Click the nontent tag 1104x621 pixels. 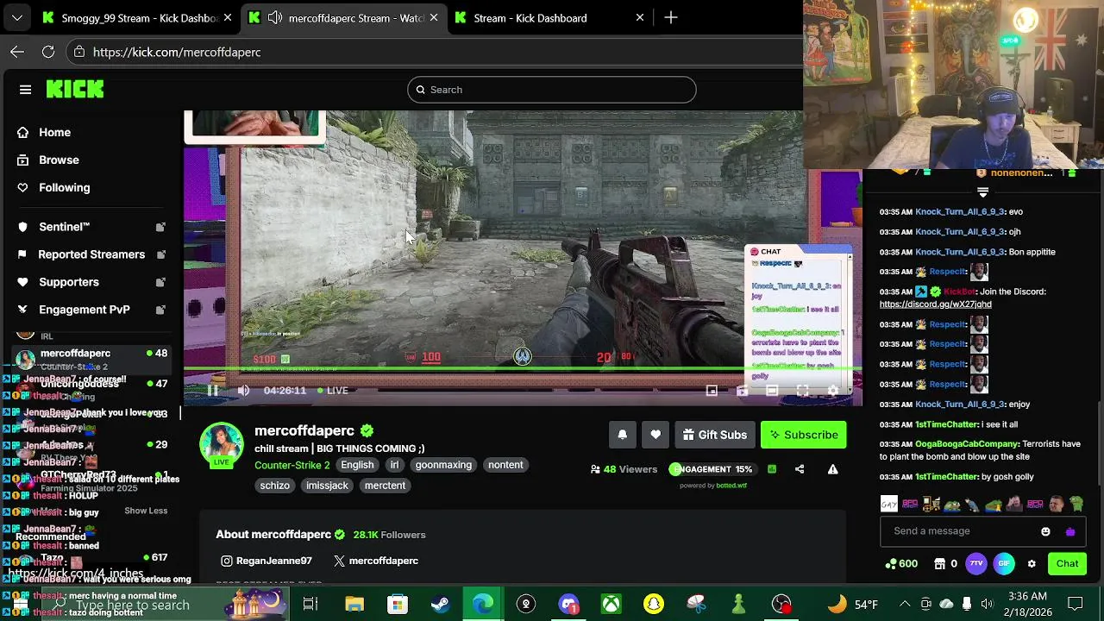[505, 465]
